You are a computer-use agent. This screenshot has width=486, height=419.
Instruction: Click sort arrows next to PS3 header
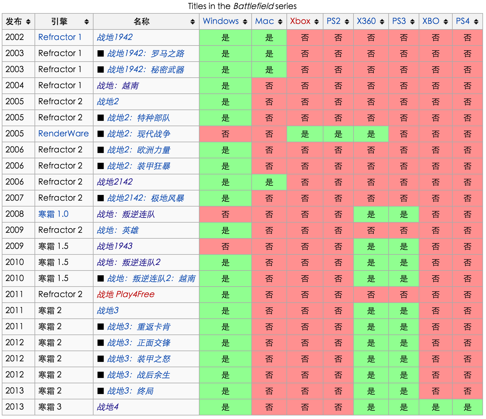(412, 22)
